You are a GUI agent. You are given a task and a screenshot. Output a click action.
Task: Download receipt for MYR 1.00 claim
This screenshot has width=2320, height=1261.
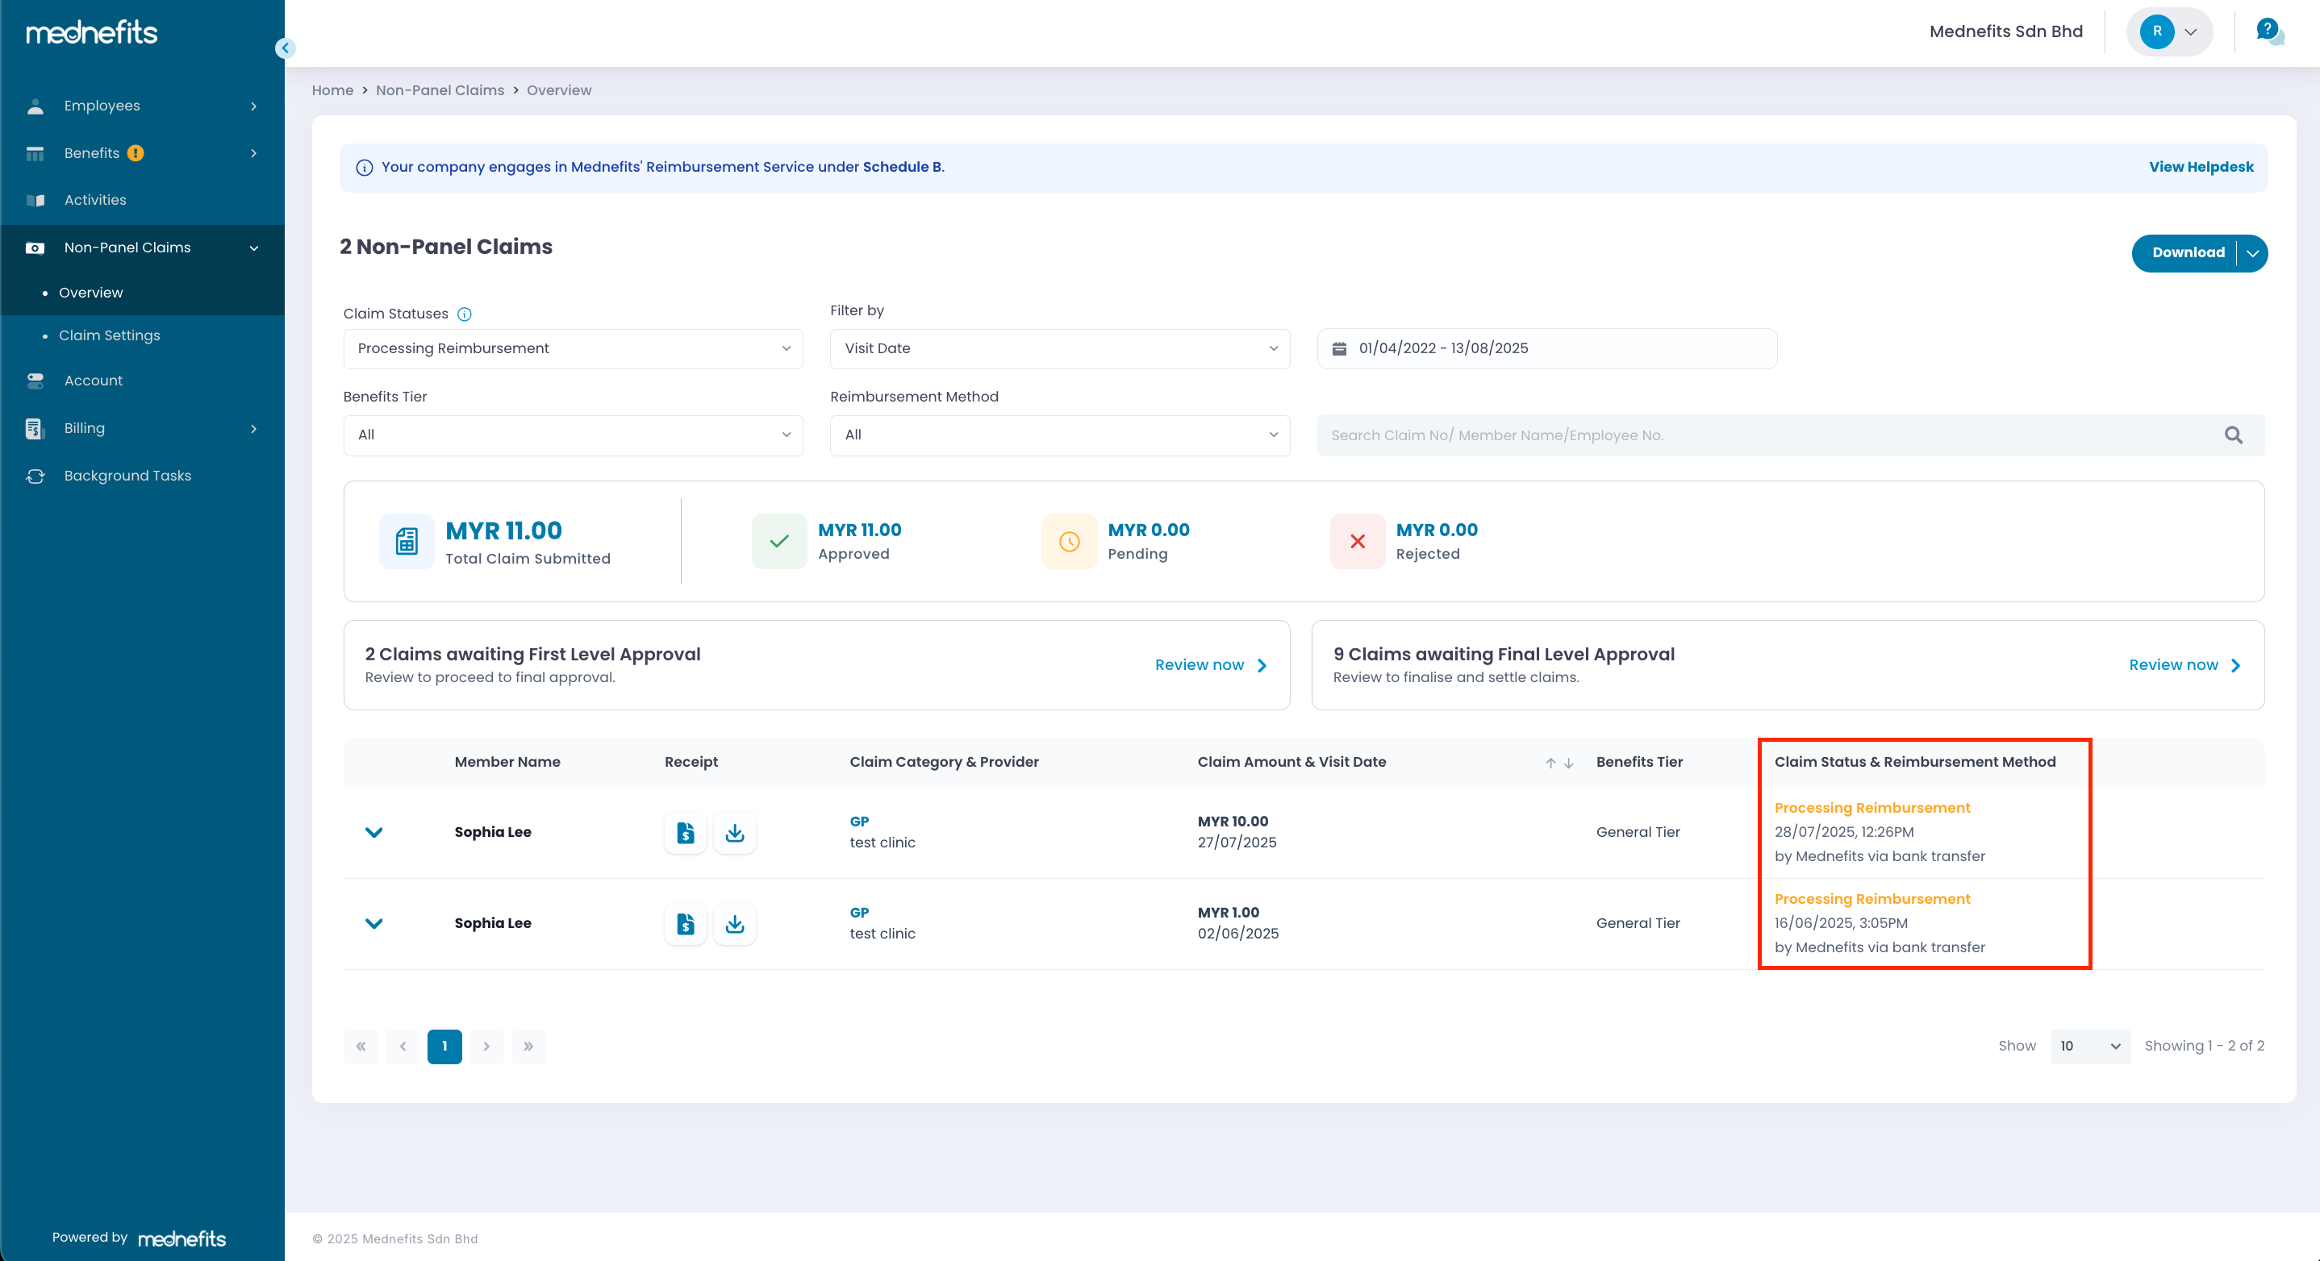735,923
